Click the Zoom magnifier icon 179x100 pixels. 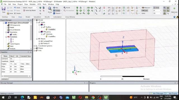pos(50,9)
